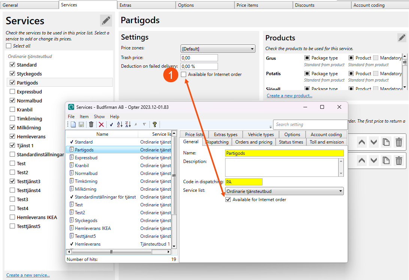The width and height of the screenshot is (409, 280).
Task: Click the Trash price input field
Action: click(199, 58)
